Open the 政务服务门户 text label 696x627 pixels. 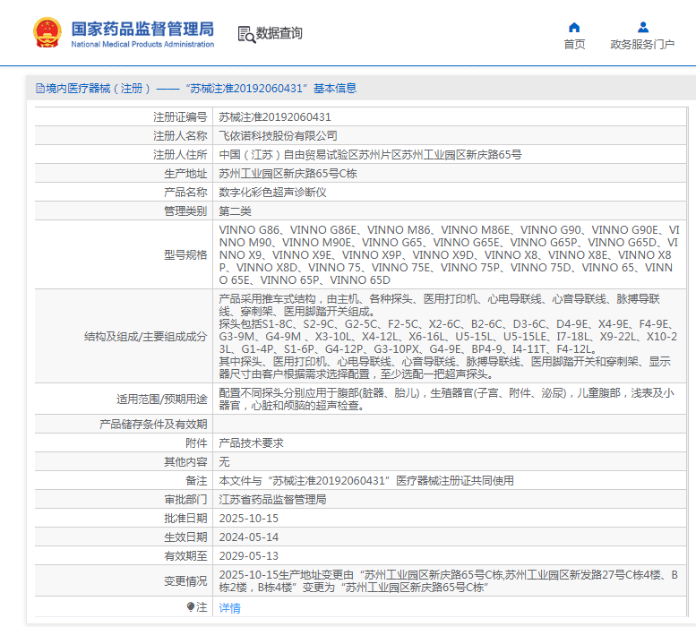642,45
